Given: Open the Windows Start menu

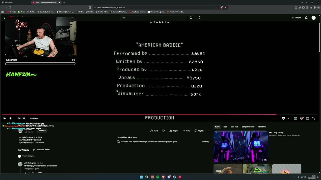Looking at the screenshot, I should pos(141,177).
